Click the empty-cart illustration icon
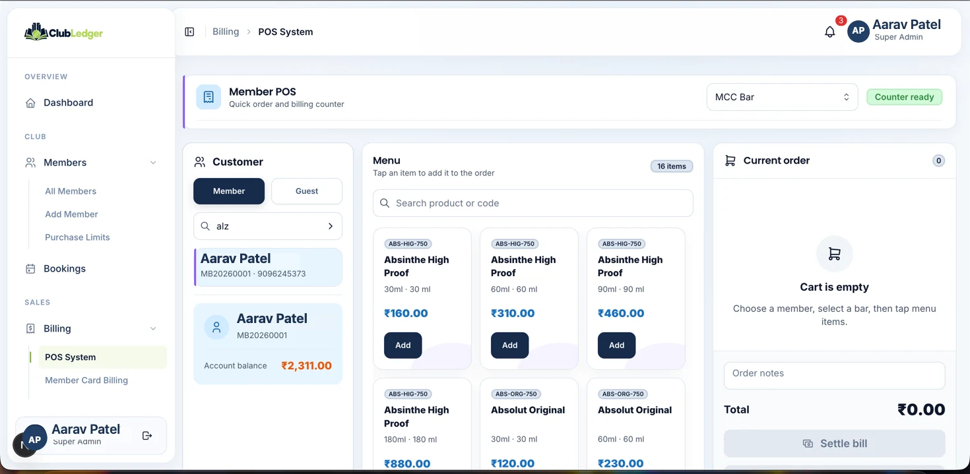 click(834, 254)
